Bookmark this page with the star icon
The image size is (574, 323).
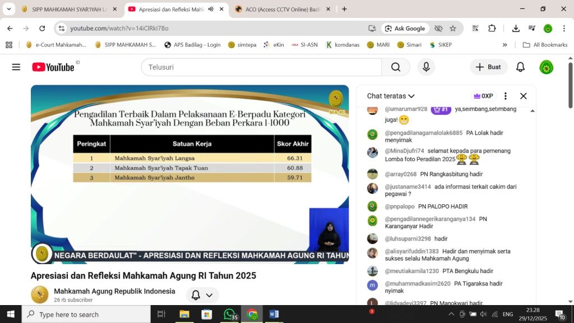pos(453,29)
